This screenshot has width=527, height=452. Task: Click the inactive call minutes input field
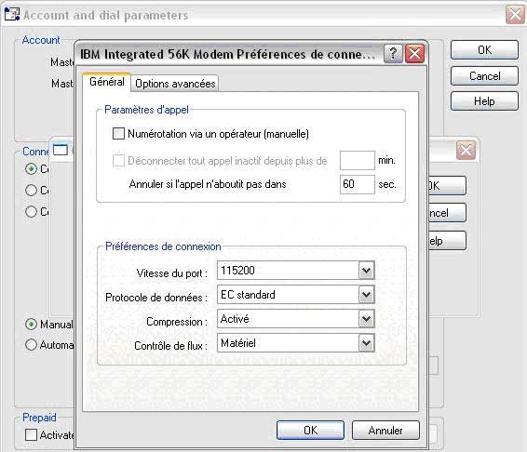358,160
